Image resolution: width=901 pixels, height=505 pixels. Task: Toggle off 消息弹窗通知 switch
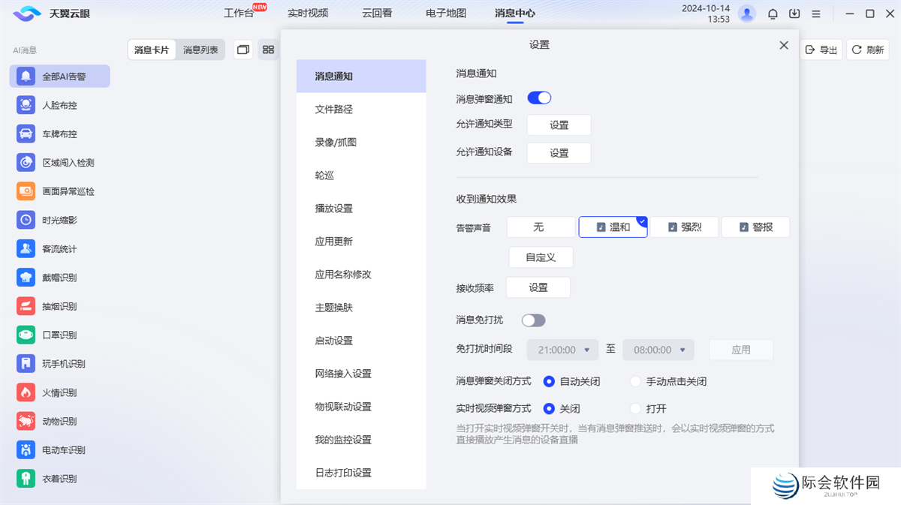[x=539, y=98]
